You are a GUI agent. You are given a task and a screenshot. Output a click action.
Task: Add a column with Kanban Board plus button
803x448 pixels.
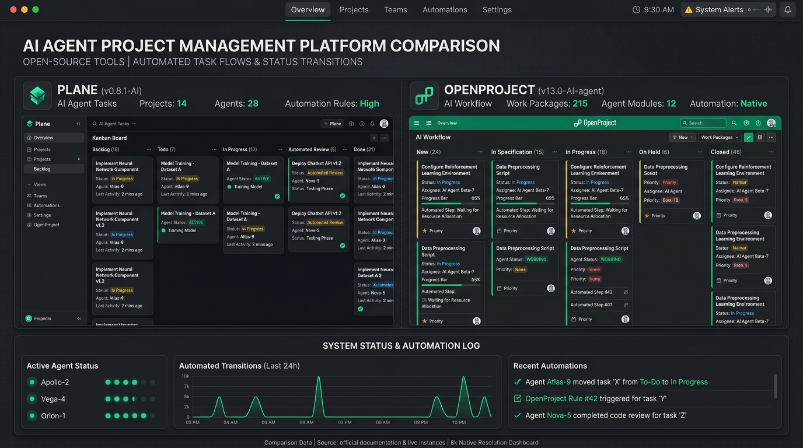point(374,138)
